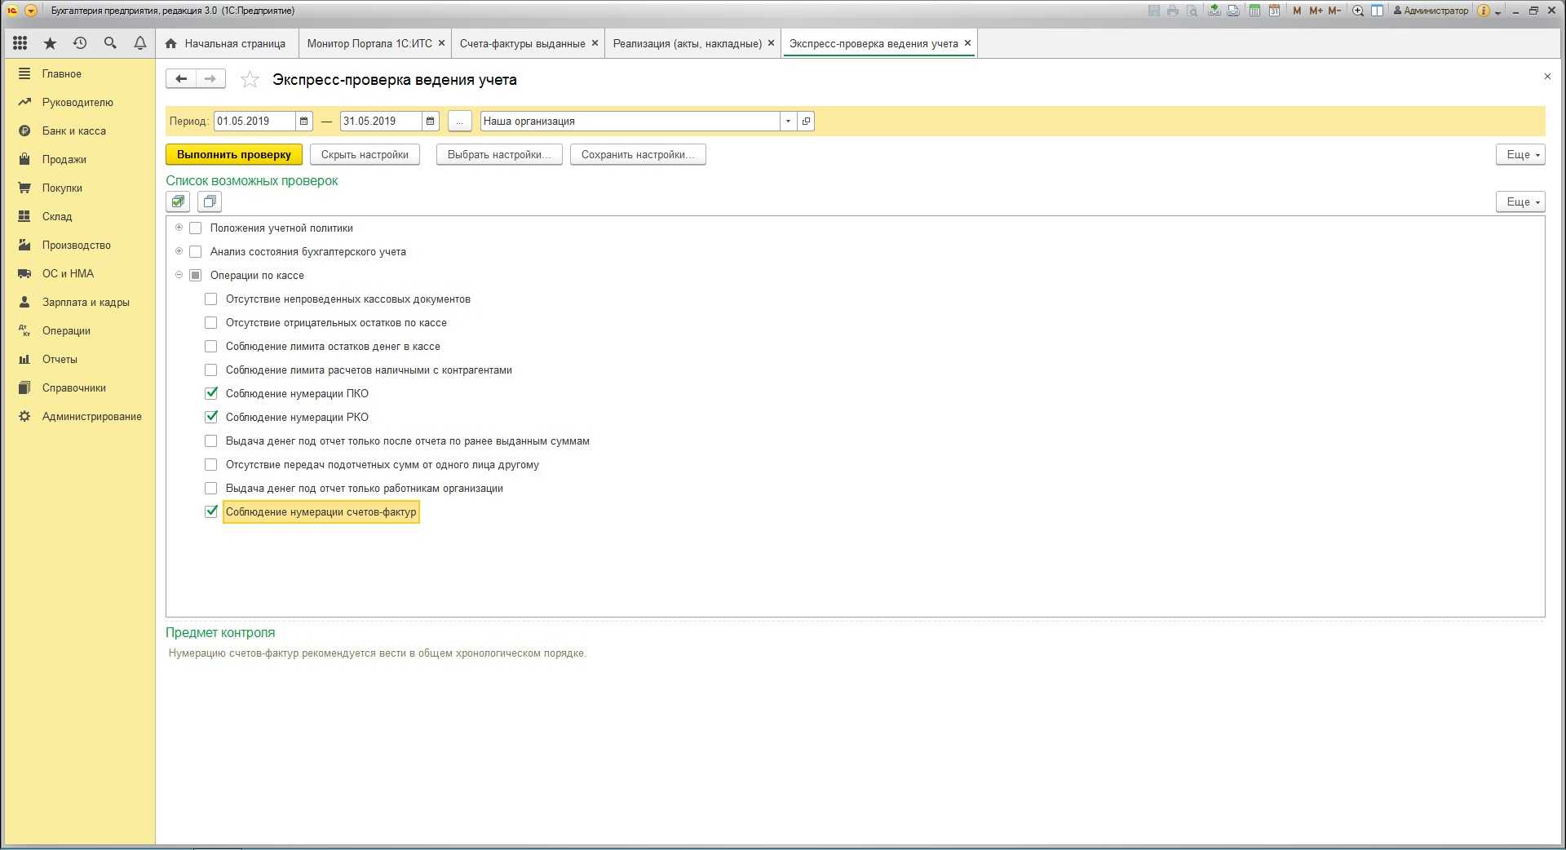Open the small arrow next to the info icon
This screenshot has width=1566, height=850.
click(1498, 11)
